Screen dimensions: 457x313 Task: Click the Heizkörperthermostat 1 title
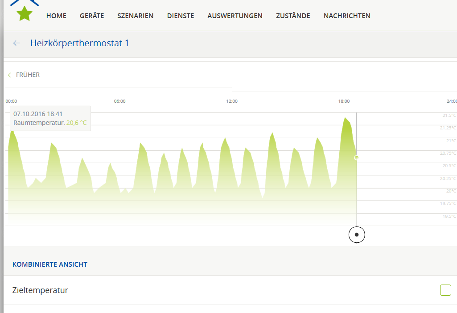(79, 43)
